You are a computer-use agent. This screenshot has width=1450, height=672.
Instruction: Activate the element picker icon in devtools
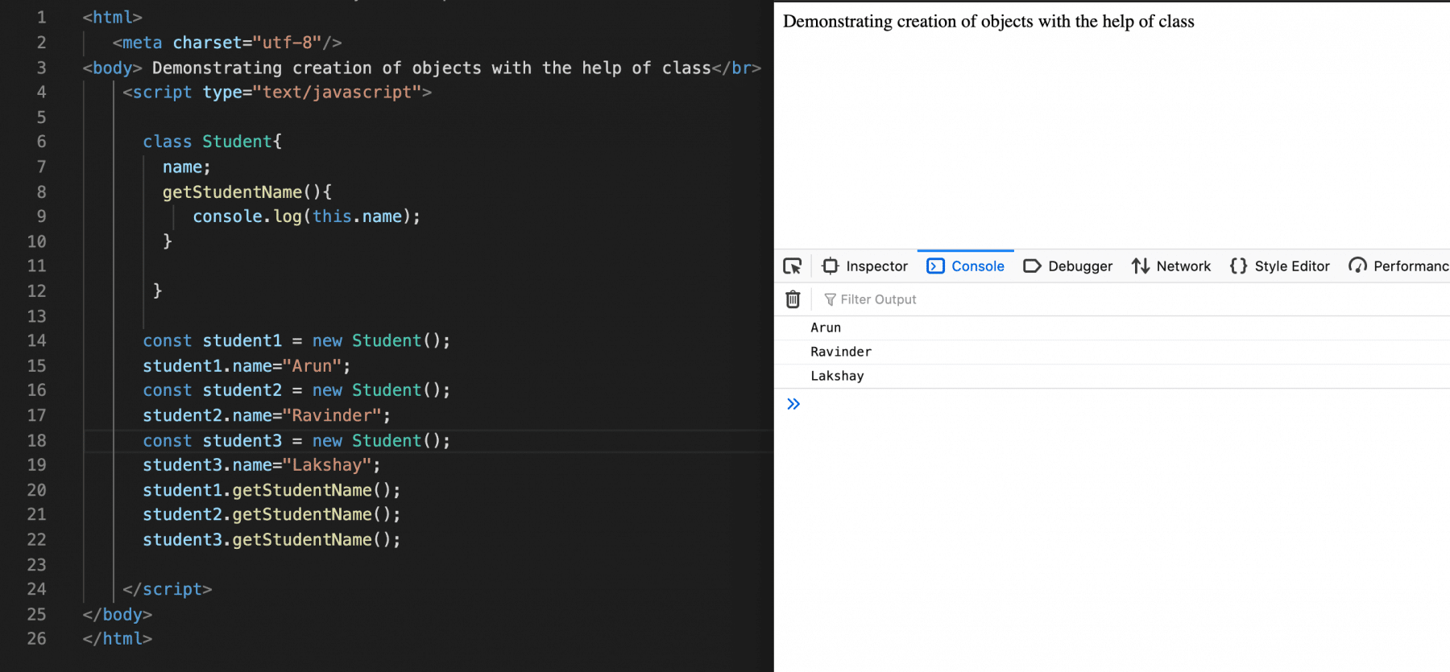pyautogui.click(x=793, y=266)
